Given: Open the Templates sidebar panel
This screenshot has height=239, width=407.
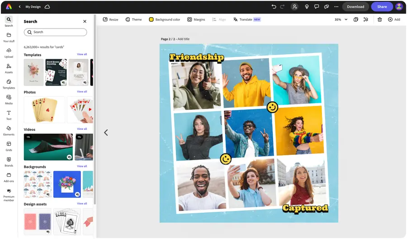Looking at the screenshot, I should tap(9, 83).
